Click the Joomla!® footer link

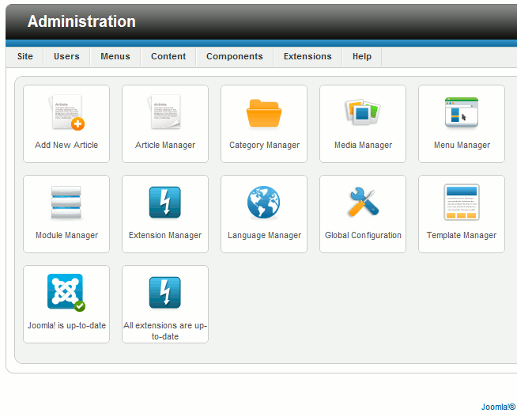pyautogui.click(x=498, y=407)
